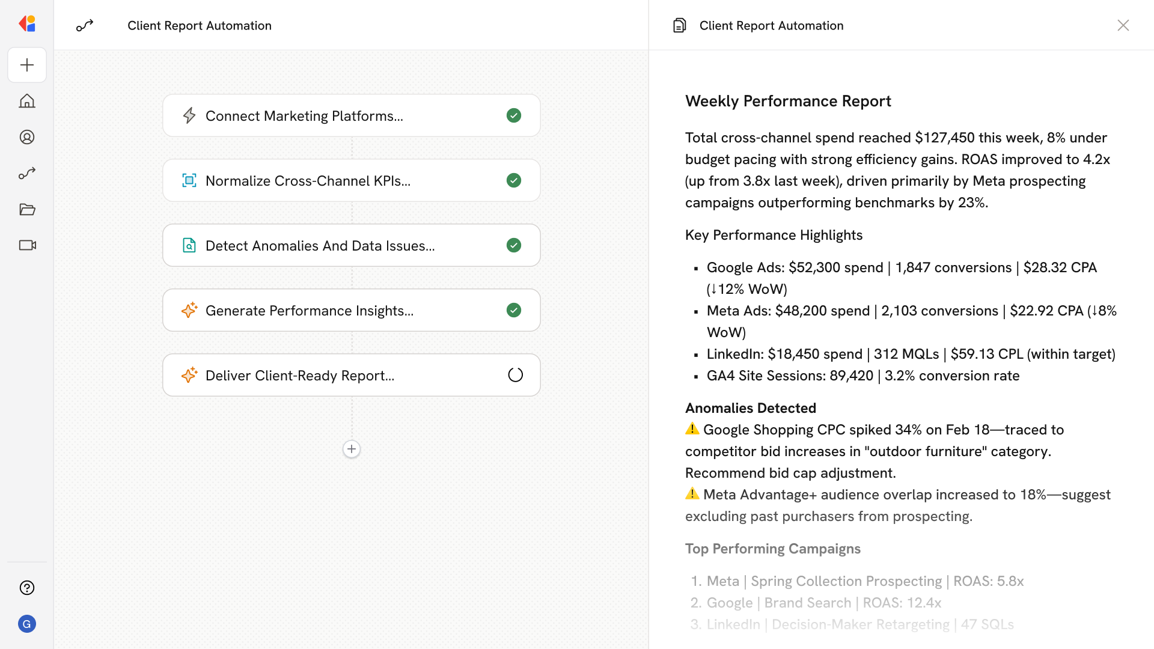Click the plus button in sidebar
The width and height of the screenshot is (1154, 649).
(27, 65)
